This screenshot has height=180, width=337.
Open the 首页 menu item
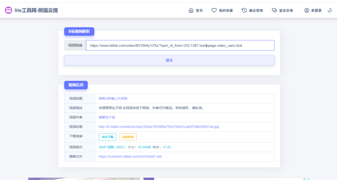pyautogui.click(x=199, y=11)
